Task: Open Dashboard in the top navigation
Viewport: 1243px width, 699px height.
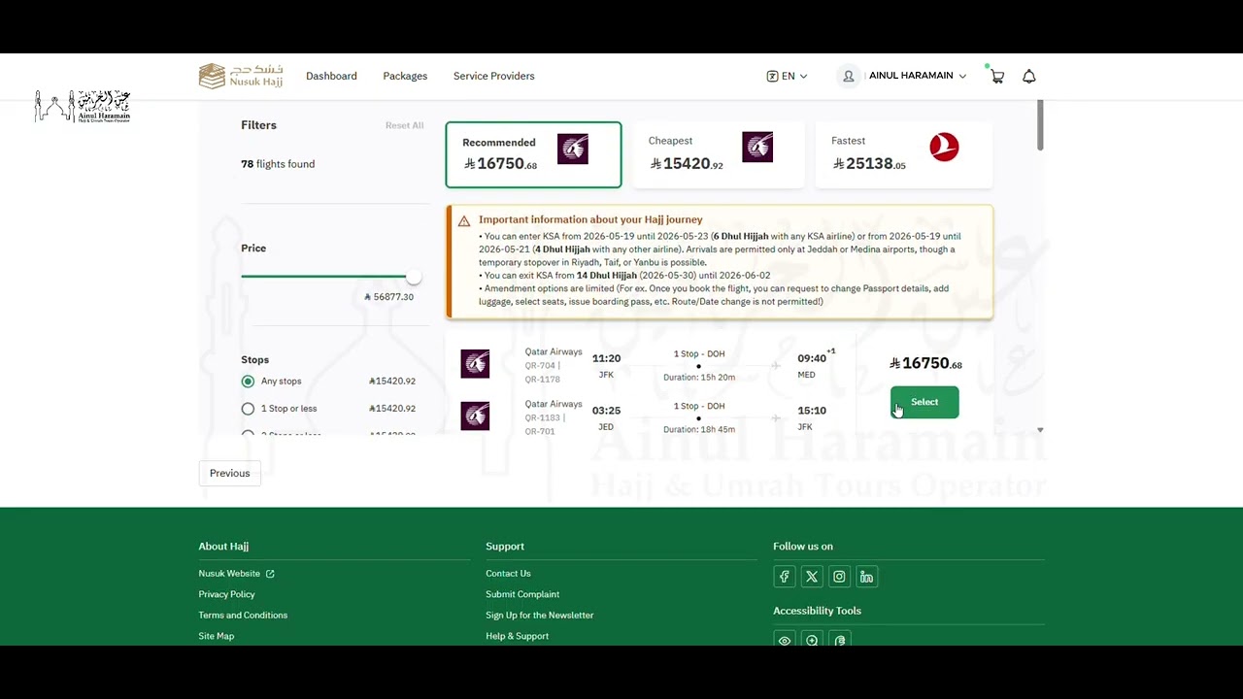Action: point(331,76)
